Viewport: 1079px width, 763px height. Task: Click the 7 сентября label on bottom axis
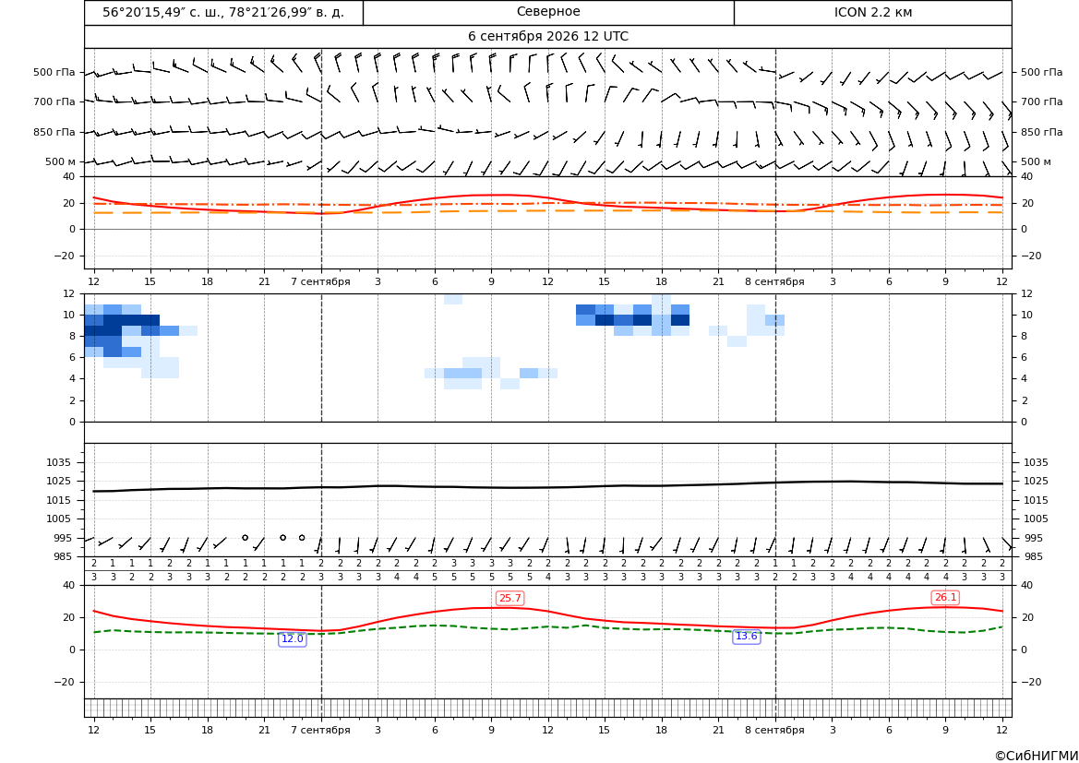pos(320,730)
